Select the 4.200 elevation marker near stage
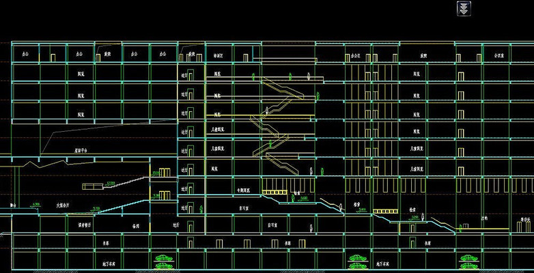The width and height of the screenshot is (534, 273). pyautogui.click(x=36, y=203)
